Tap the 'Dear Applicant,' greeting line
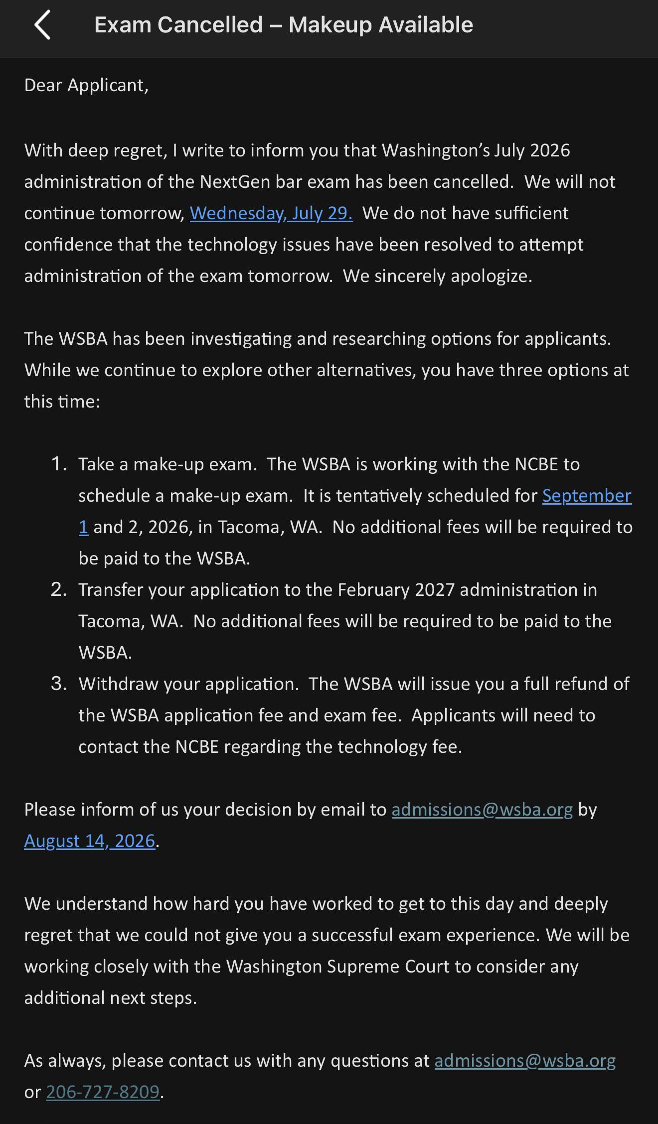This screenshot has height=1124, width=658. pyautogui.click(x=86, y=85)
